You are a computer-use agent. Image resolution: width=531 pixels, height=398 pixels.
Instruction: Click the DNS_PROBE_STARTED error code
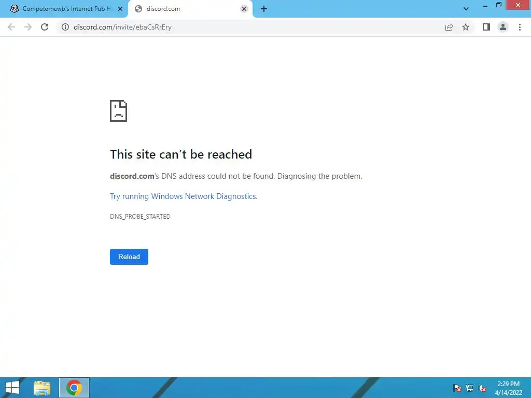140,217
